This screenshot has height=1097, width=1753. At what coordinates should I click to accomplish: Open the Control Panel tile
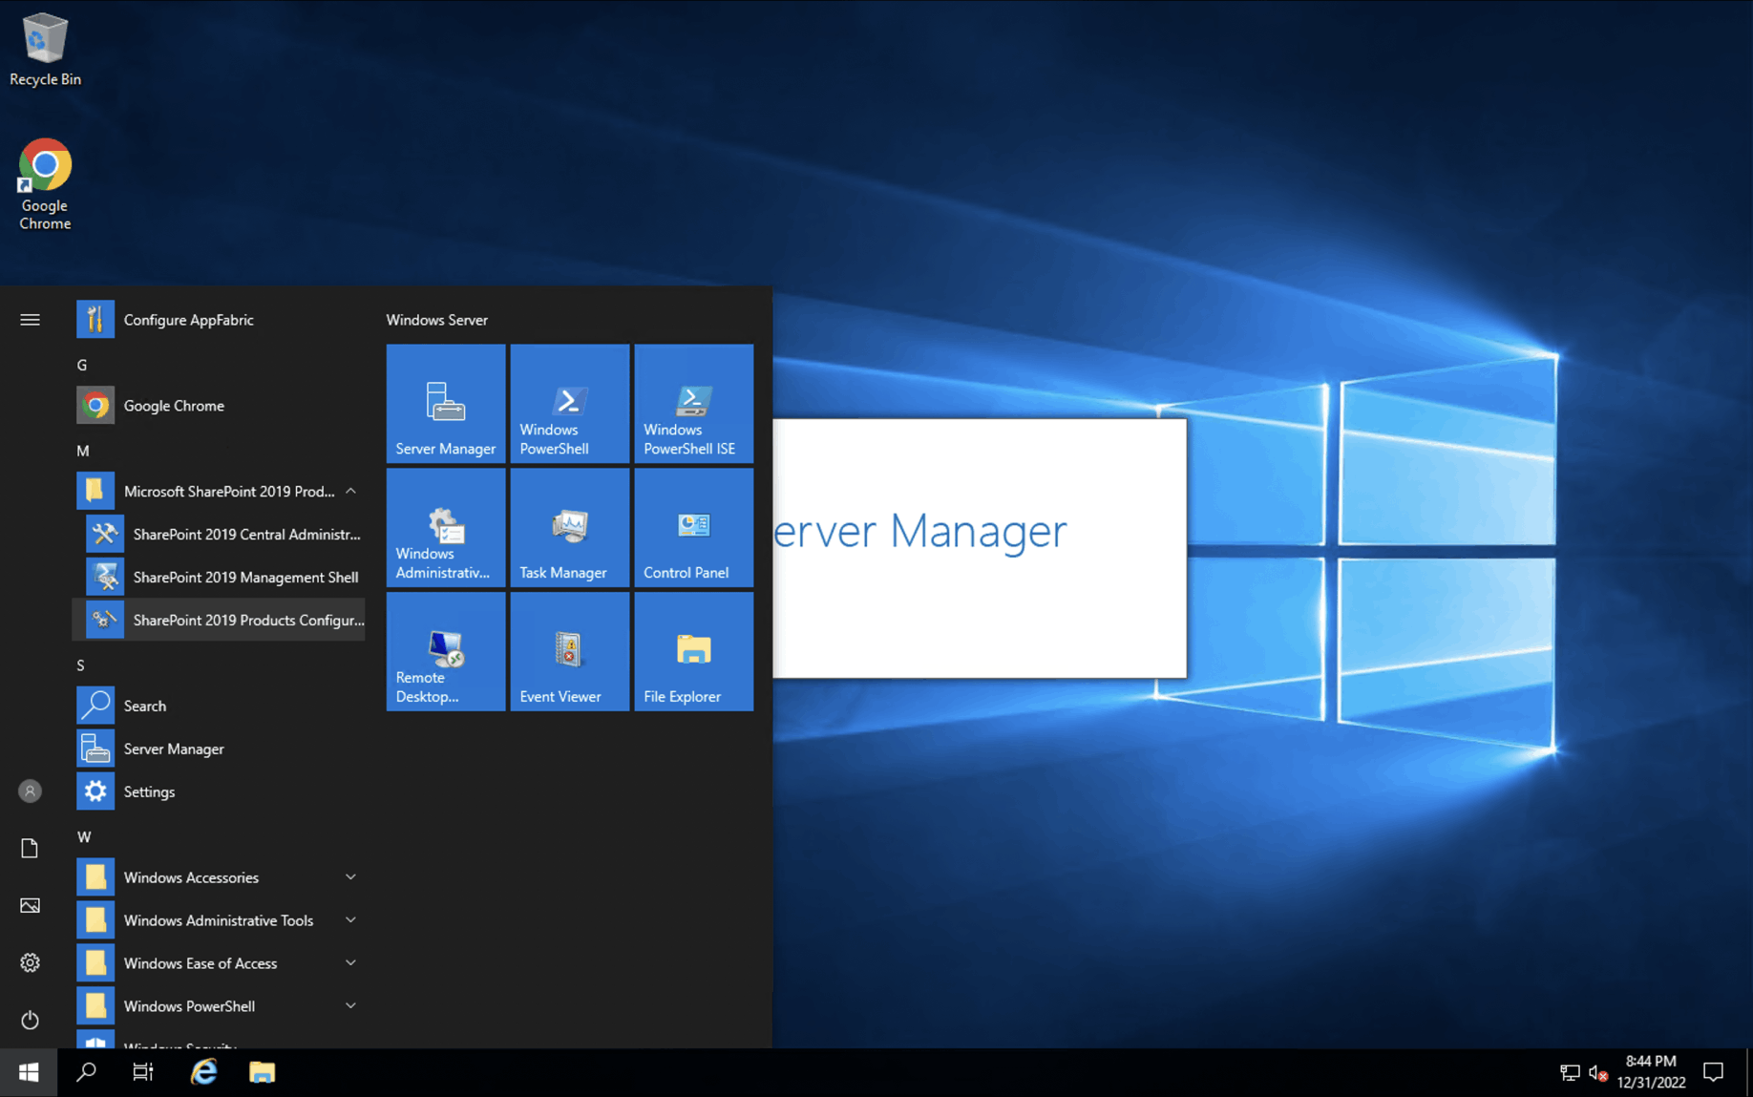694,528
